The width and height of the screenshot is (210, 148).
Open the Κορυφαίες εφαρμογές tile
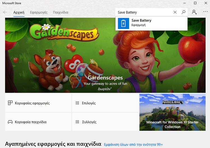coord(38,103)
